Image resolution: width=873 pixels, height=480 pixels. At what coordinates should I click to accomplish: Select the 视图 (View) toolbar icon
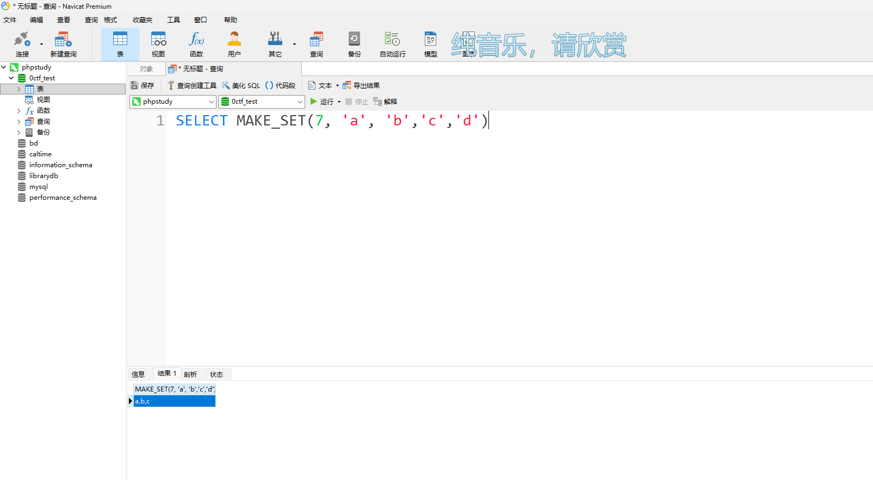click(158, 44)
